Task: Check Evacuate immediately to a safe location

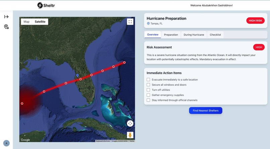Action: [x=148, y=80]
